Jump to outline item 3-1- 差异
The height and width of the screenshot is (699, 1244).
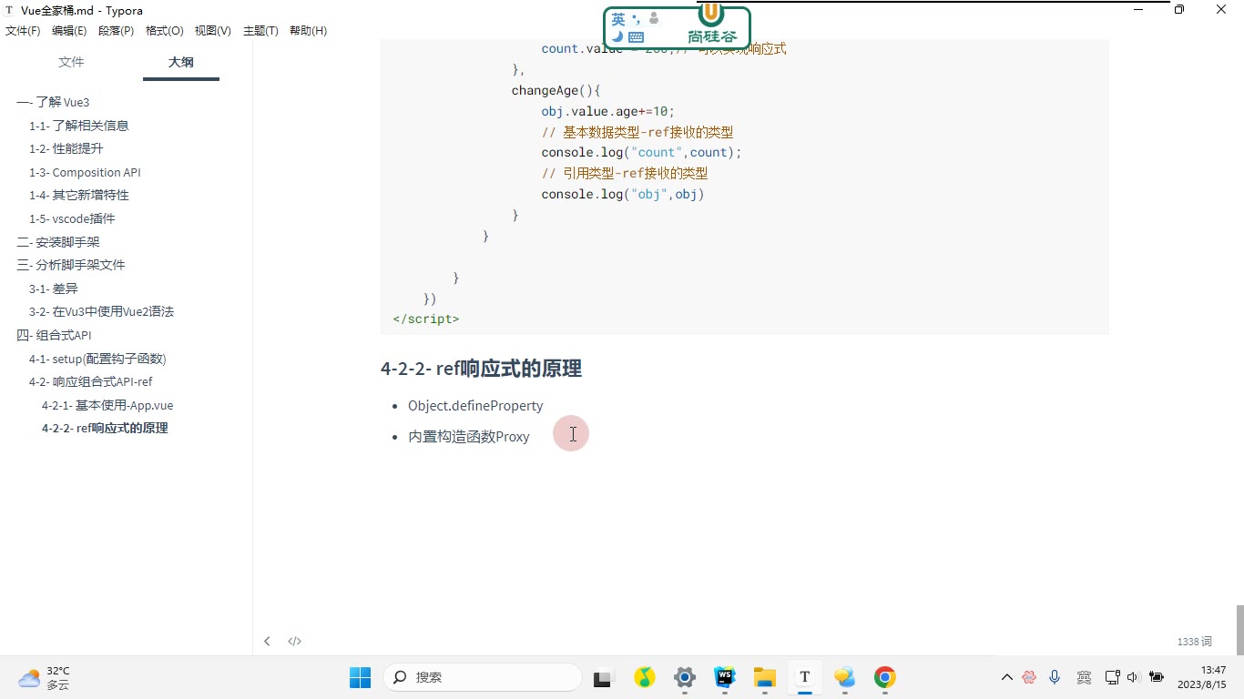pos(53,289)
